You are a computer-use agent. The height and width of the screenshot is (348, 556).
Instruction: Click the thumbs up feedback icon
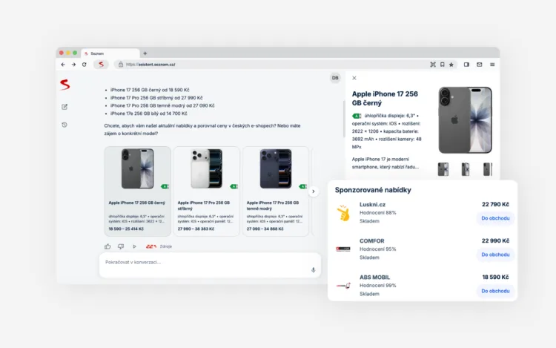pos(107,246)
